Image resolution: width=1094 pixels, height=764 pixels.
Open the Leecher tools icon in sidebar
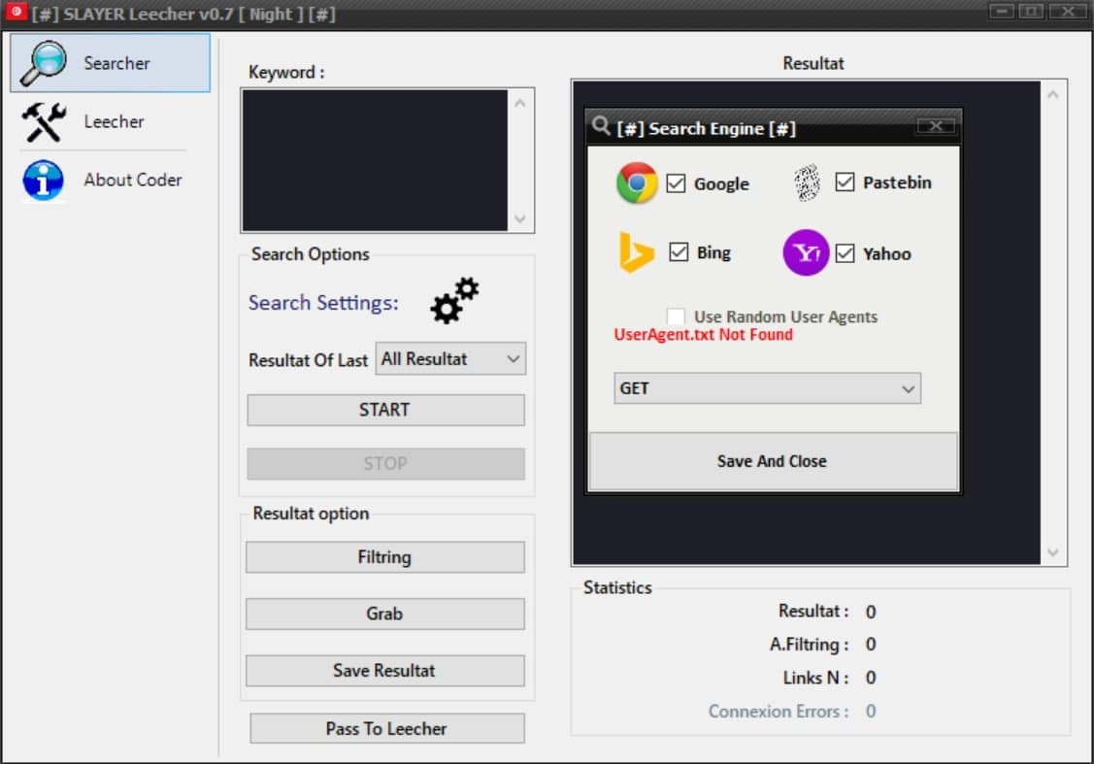click(x=41, y=121)
